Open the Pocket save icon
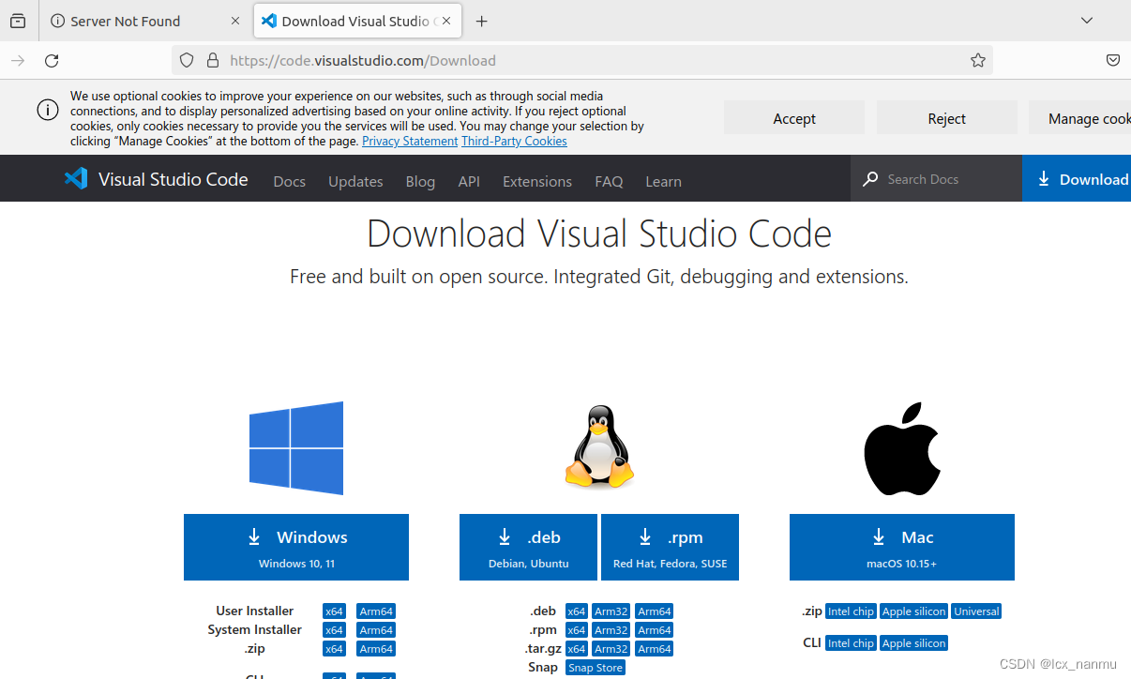1131x679 pixels. (x=1113, y=60)
